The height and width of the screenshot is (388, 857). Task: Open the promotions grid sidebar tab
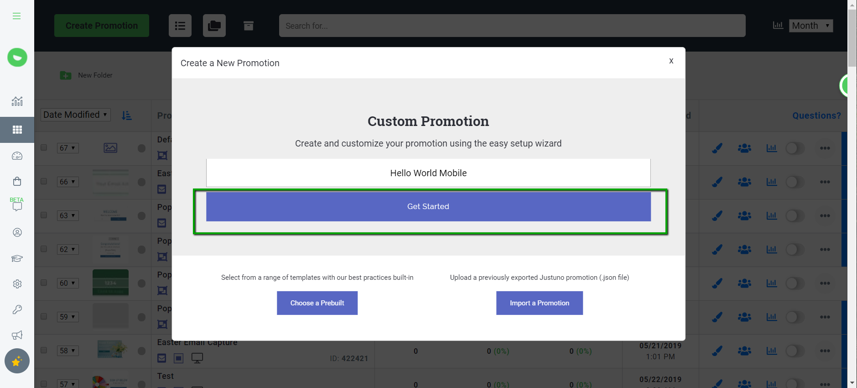pos(17,130)
